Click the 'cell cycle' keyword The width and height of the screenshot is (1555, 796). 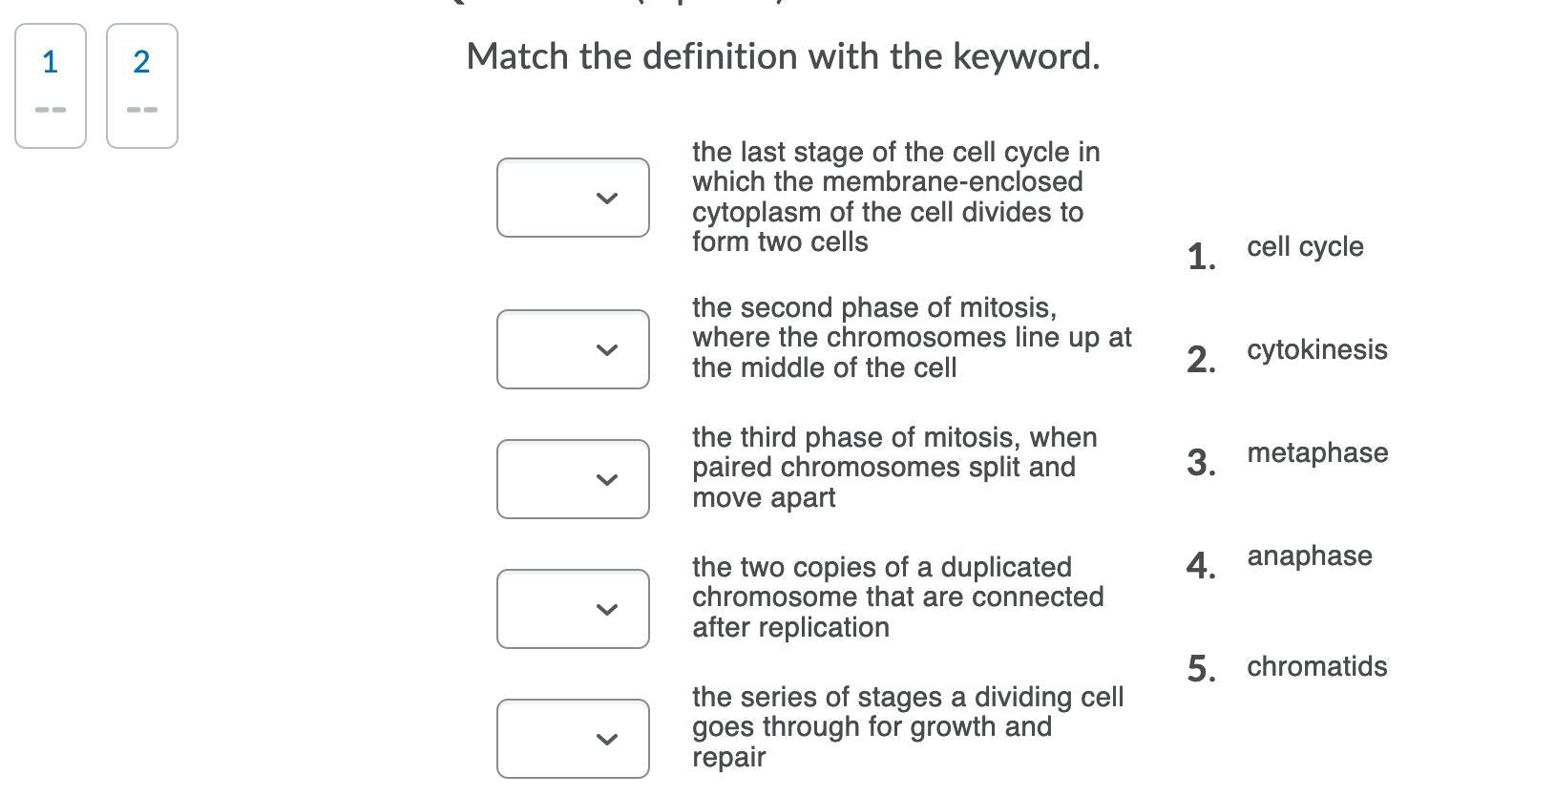point(1305,247)
